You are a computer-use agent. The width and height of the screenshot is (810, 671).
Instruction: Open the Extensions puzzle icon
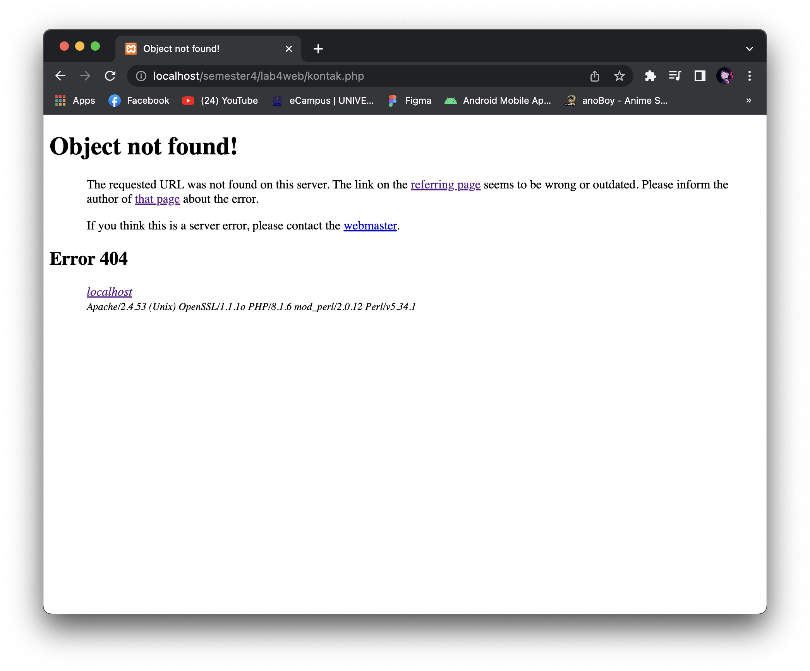[x=650, y=76]
